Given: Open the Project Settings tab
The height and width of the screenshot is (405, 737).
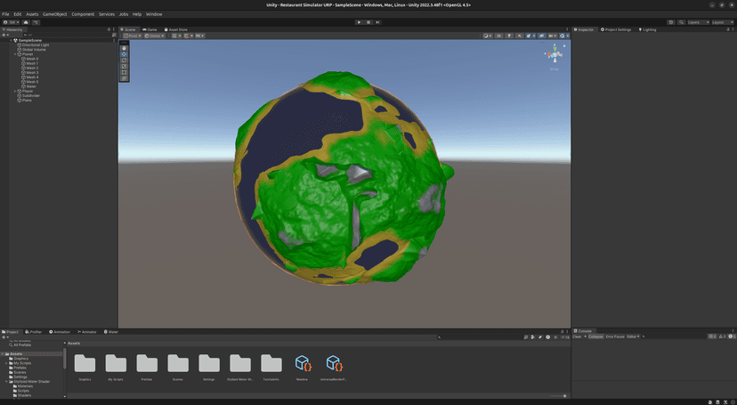Looking at the screenshot, I should tap(616, 29).
